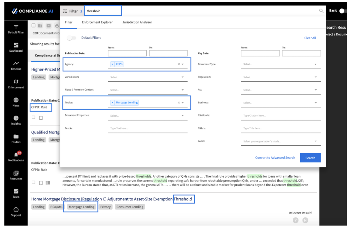352x229 pixels.
Task: Click the Clear All link
Action: (x=310, y=38)
